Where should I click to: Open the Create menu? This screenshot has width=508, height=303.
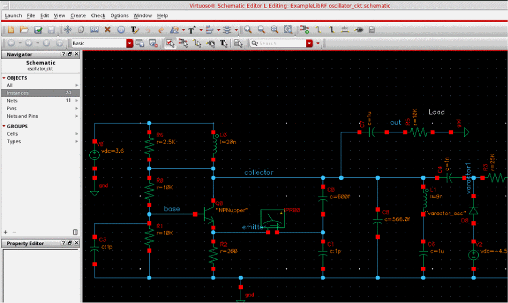(x=78, y=16)
